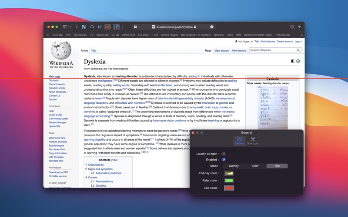The image size is (348, 217).
Task: Jump to Neuroanatomy in Contents
Action: (104, 181)
